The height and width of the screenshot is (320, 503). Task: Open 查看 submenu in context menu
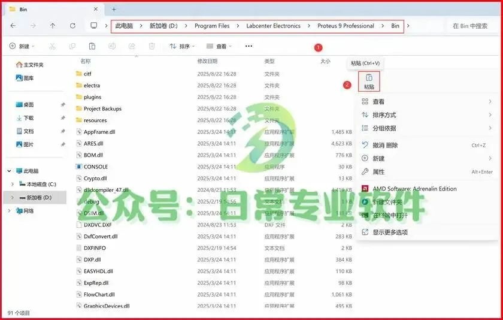pos(428,102)
